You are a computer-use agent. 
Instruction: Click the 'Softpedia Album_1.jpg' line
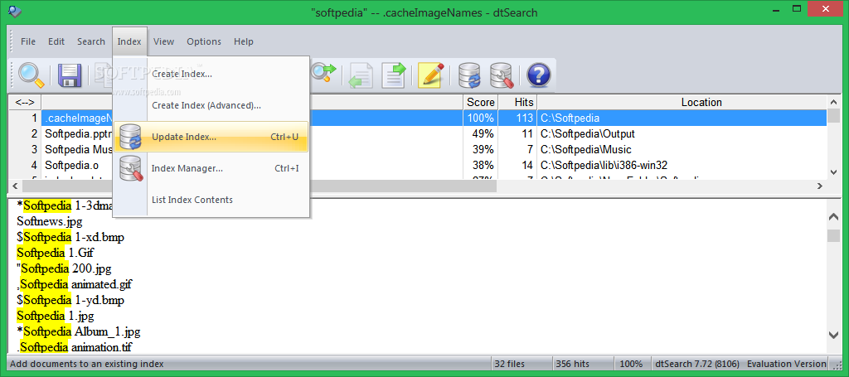(x=79, y=331)
